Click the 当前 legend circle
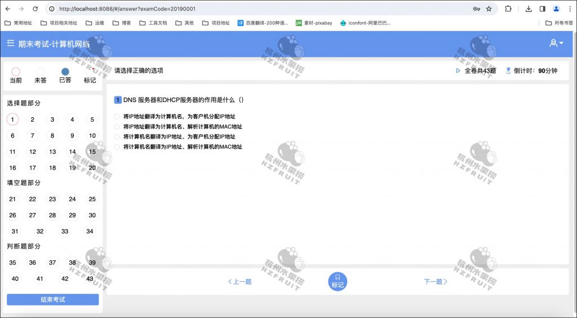Image resolution: width=577 pixels, height=318 pixels. (x=16, y=72)
